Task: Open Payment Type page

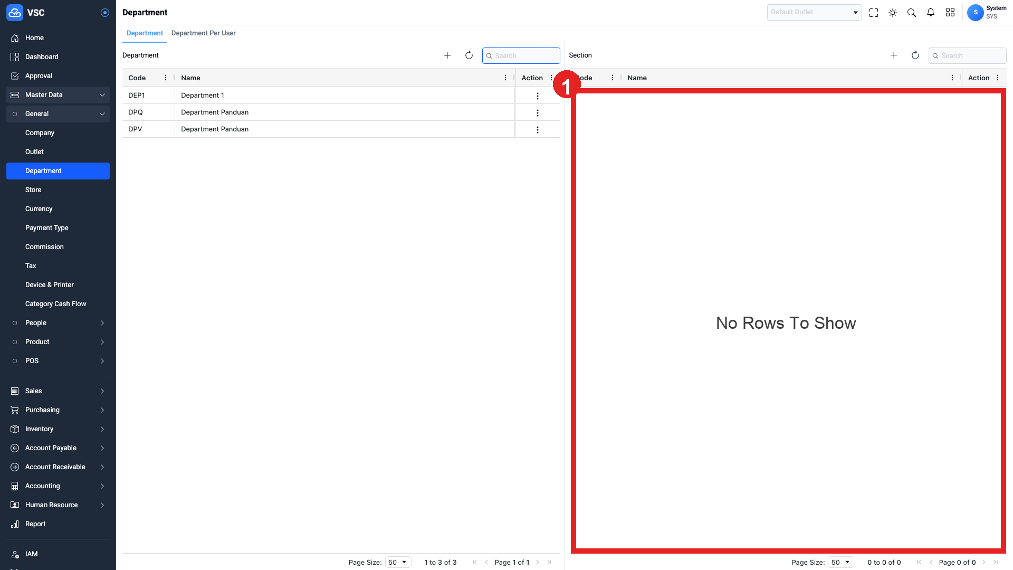Action: 58,228
